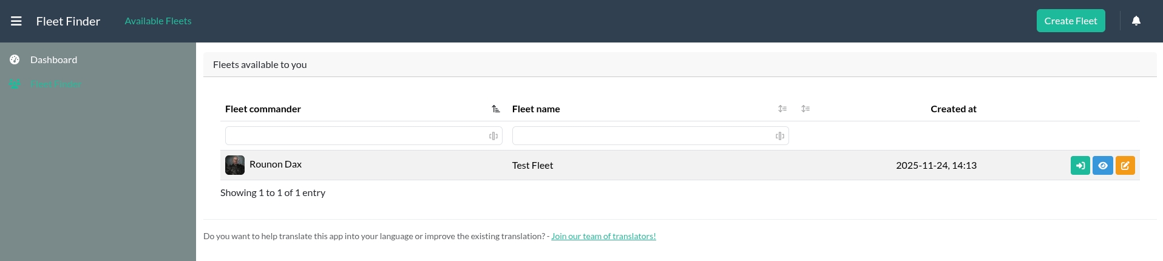Click the Fleet Finder title in header
This screenshot has height=261, width=1163.
point(68,21)
